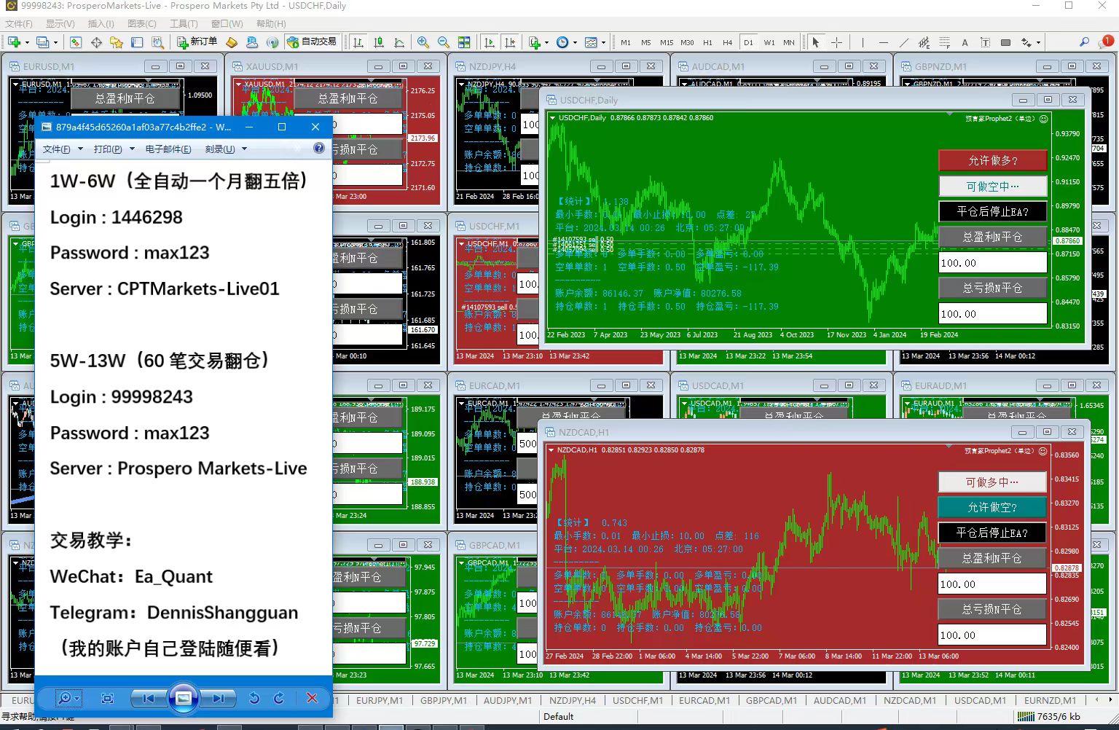
Task: Open the search magnifier in the top-right toolbar
Action: tap(1084, 42)
